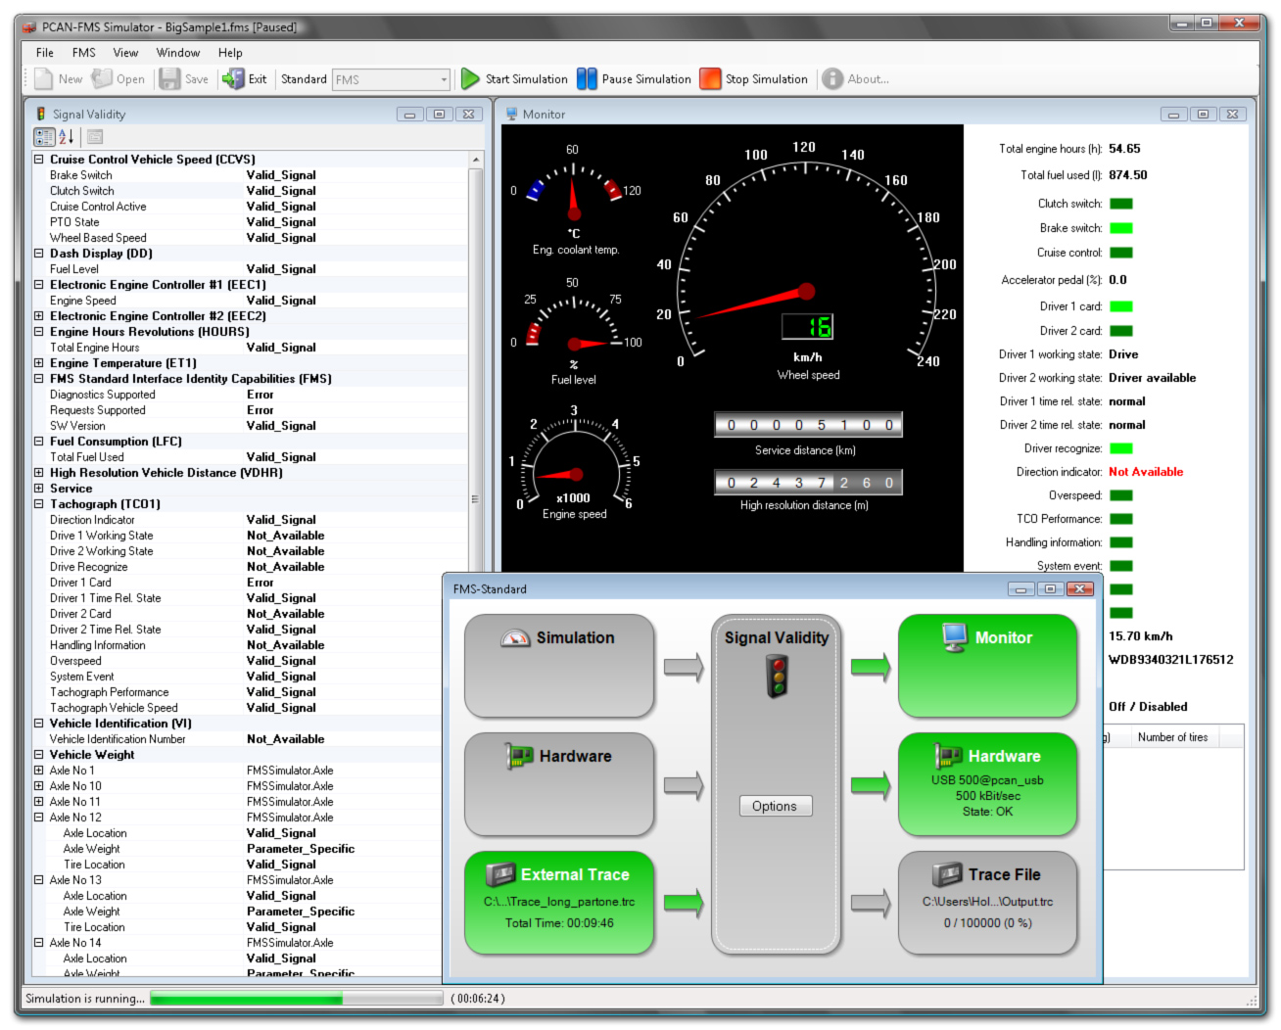Click the Save toolbar icon
This screenshot has height=1030, width=1281.
coord(169,79)
